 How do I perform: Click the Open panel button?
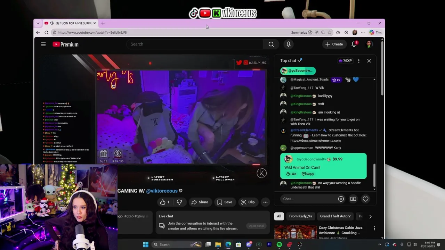tap(256, 226)
